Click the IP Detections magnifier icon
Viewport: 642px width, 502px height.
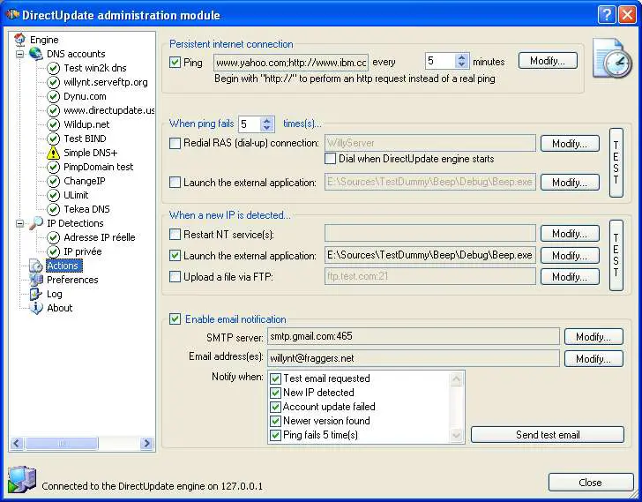pyautogui.click(x=35, y=223)
